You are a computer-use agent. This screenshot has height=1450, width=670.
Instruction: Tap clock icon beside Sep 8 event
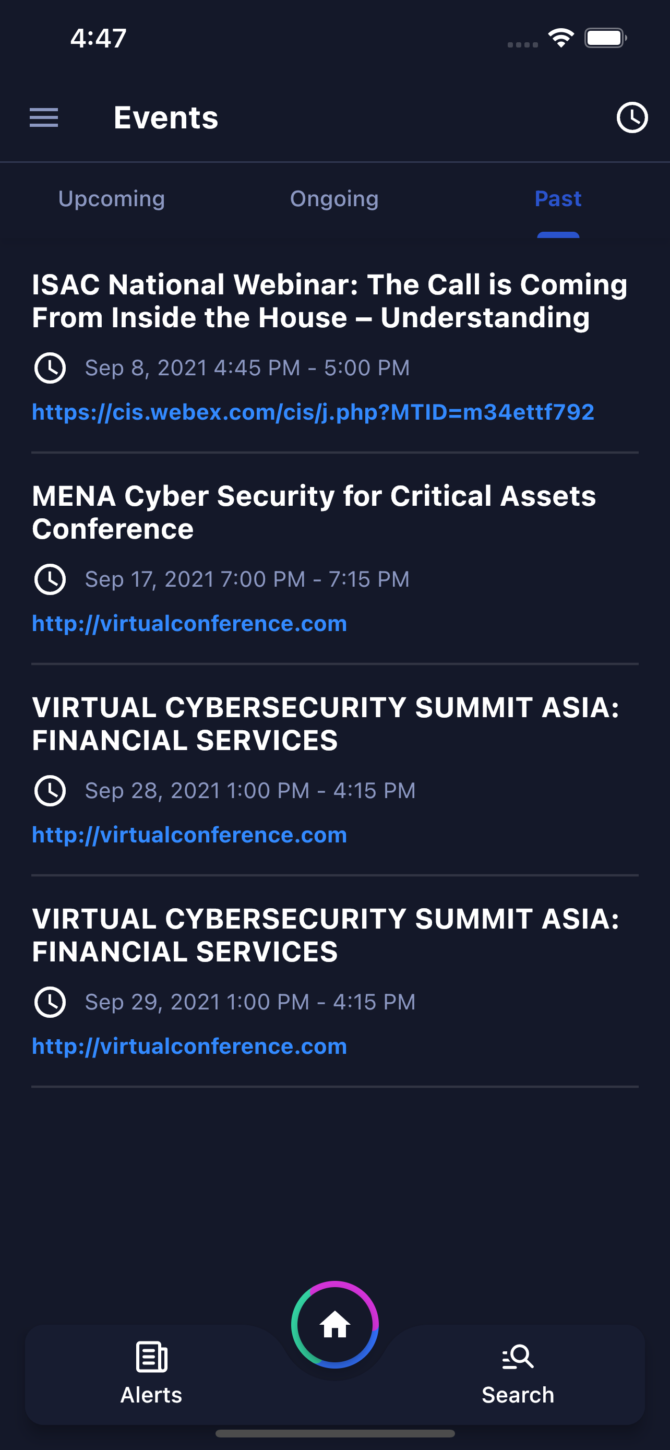pyautogui.click(x=50, y=368)
